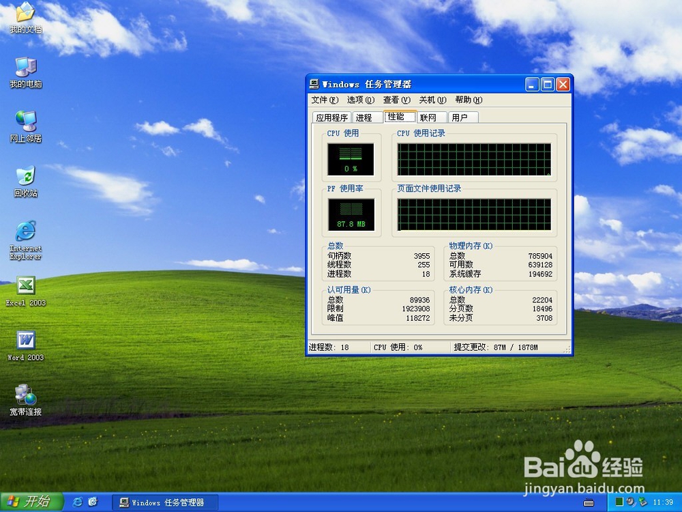Click the CPU 使用 0% gauge

click(x=351, y=159)
